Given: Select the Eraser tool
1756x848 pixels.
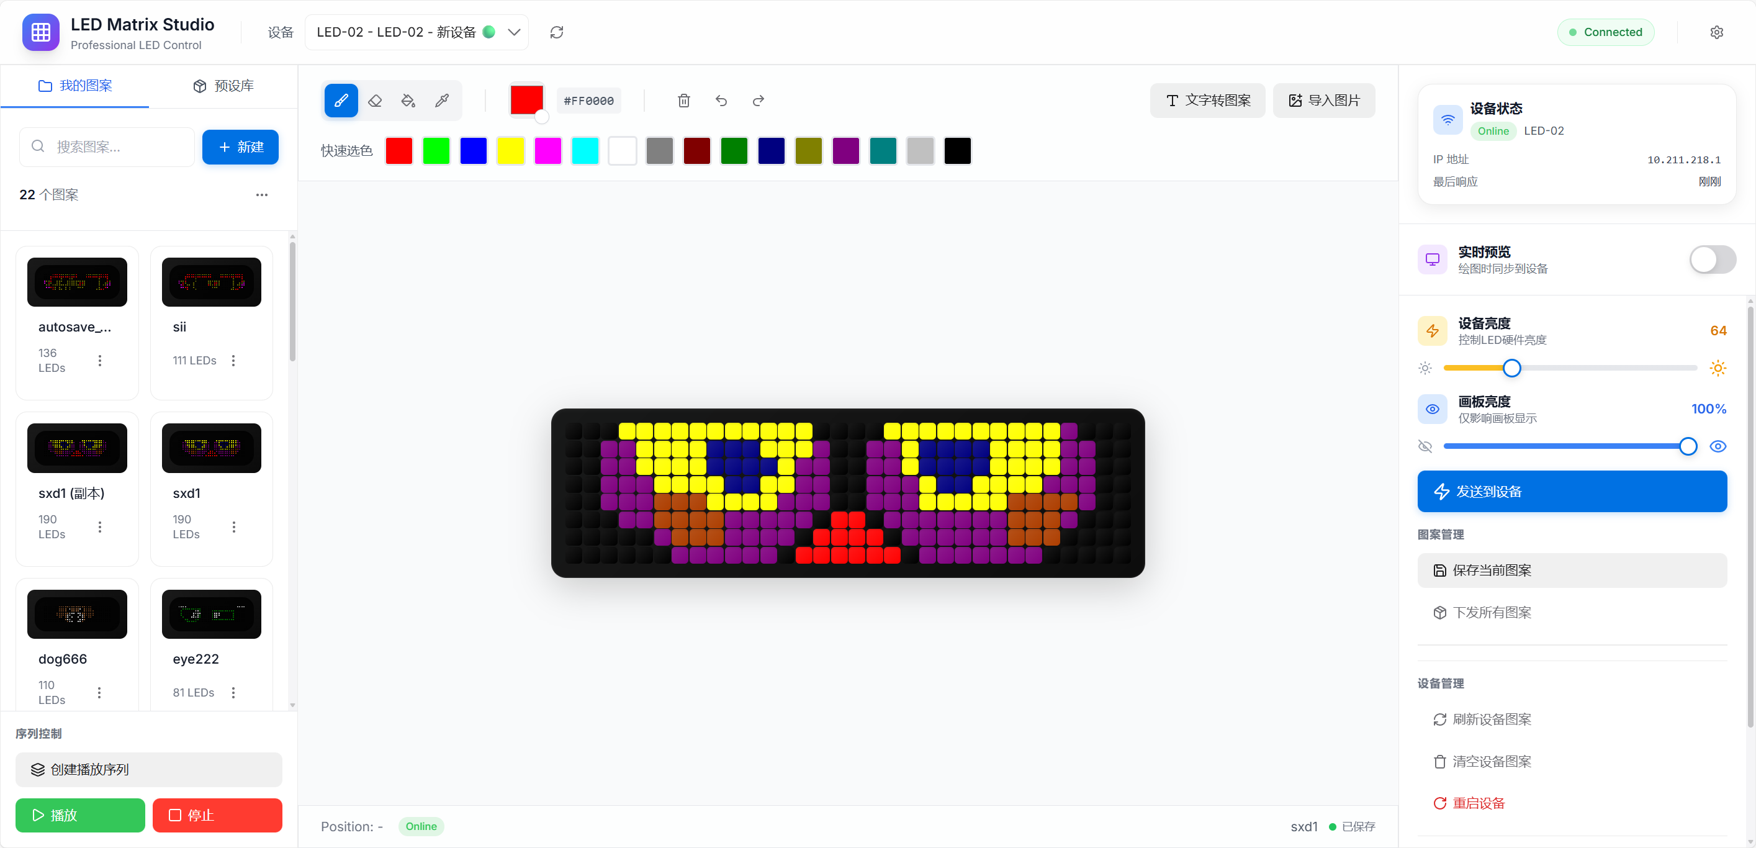Looking at the screenshot, I should (x=375, y=100).
